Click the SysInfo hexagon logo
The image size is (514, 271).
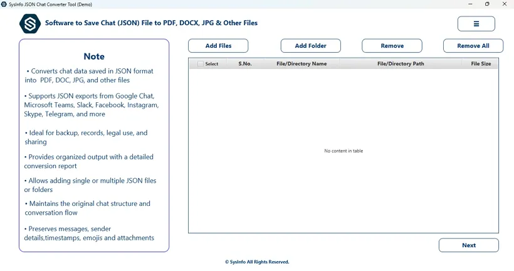[30, 24]
